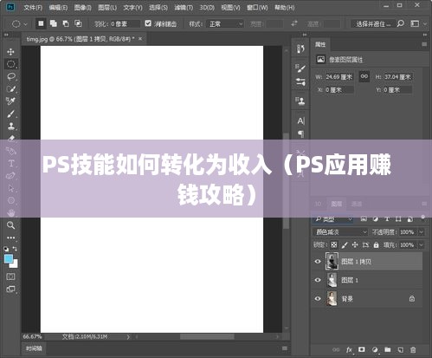Delete layer trash icon
The height and width of the screenshot is (358, 432).
click(413, 349)
